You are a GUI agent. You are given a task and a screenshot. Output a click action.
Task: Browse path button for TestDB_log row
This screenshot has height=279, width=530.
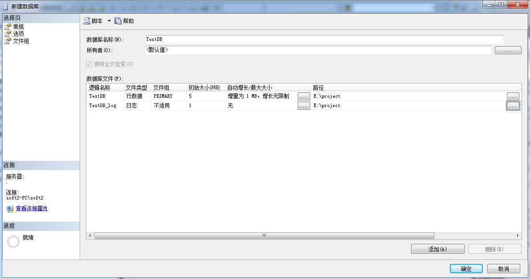(513, 106)
